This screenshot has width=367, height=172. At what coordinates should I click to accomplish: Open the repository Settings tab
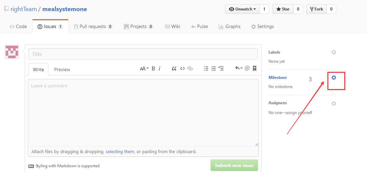tap(262, 27)
